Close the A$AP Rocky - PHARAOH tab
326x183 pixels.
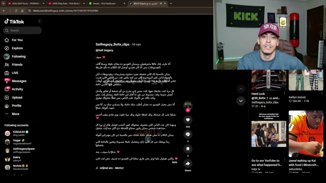pyautogui.click(x=44, y=4)
